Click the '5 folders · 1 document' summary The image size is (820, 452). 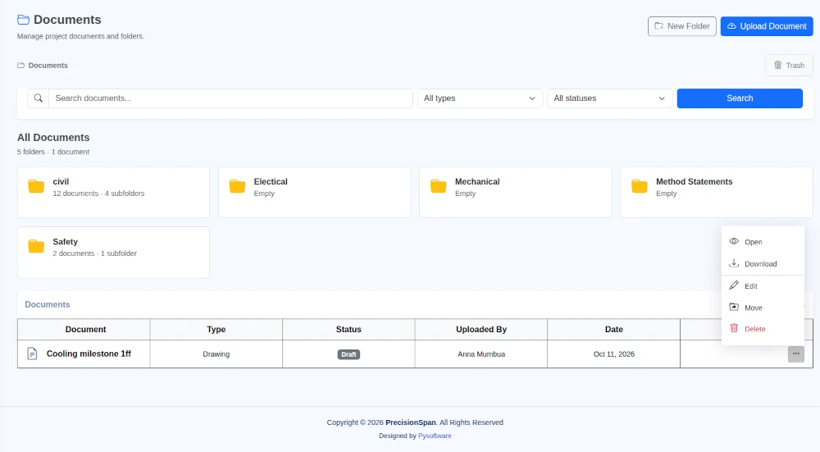[53, 152]
